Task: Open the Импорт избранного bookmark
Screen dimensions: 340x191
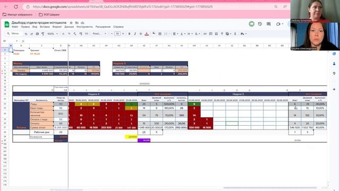Action: click(18, 15)
